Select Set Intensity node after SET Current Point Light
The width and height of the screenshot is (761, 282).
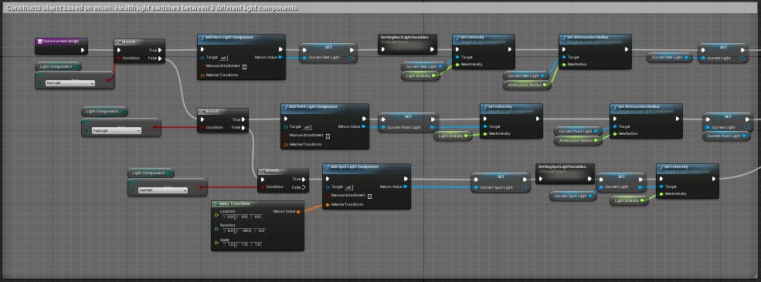[x=511, y=120]
